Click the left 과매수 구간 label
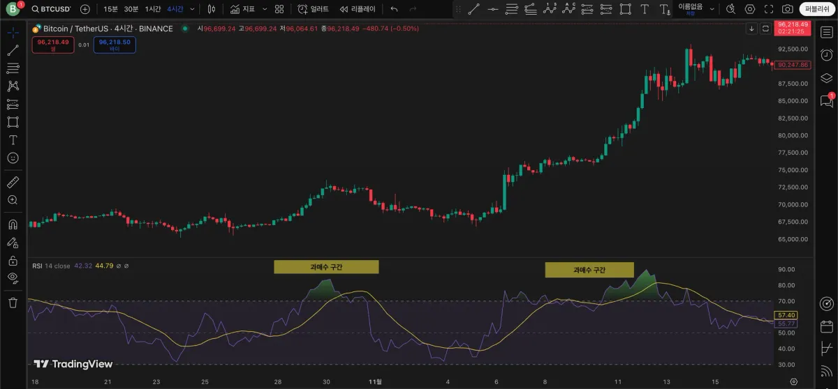838x389 pixels. [326, 267]
